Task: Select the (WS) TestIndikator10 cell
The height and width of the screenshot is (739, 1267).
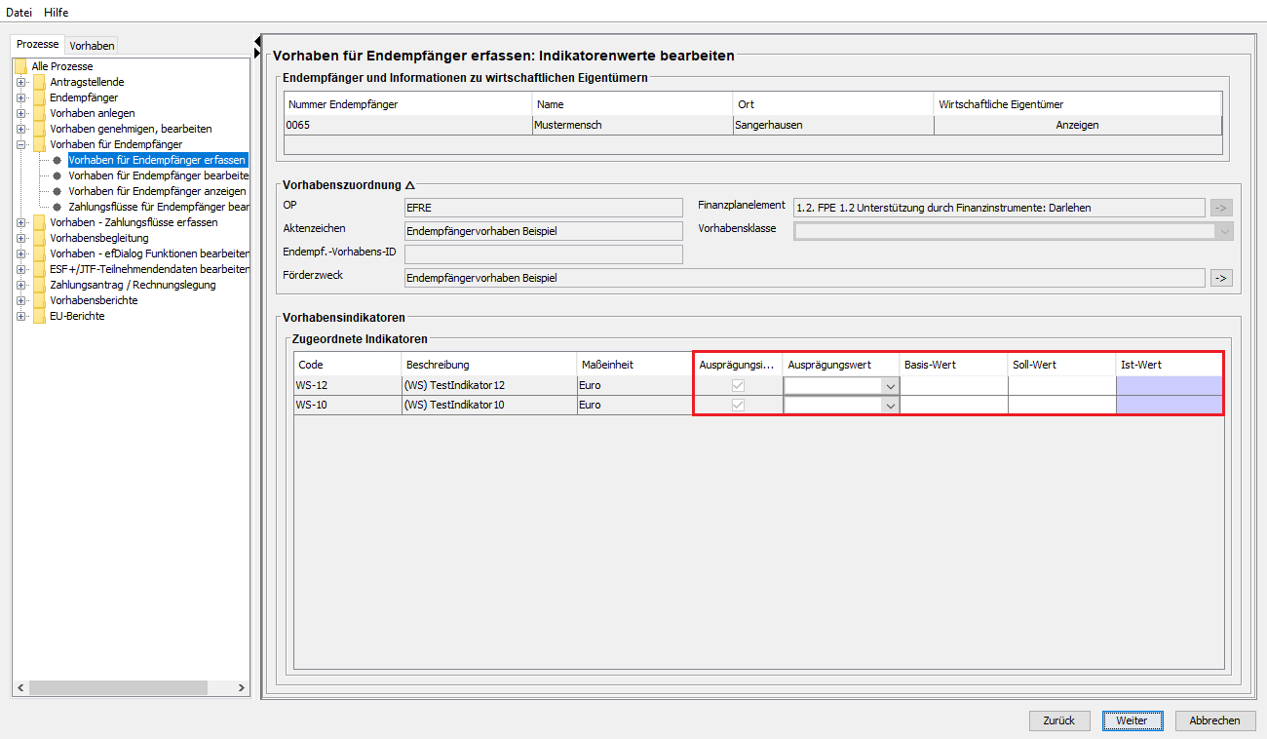Action: coord(489,405)
